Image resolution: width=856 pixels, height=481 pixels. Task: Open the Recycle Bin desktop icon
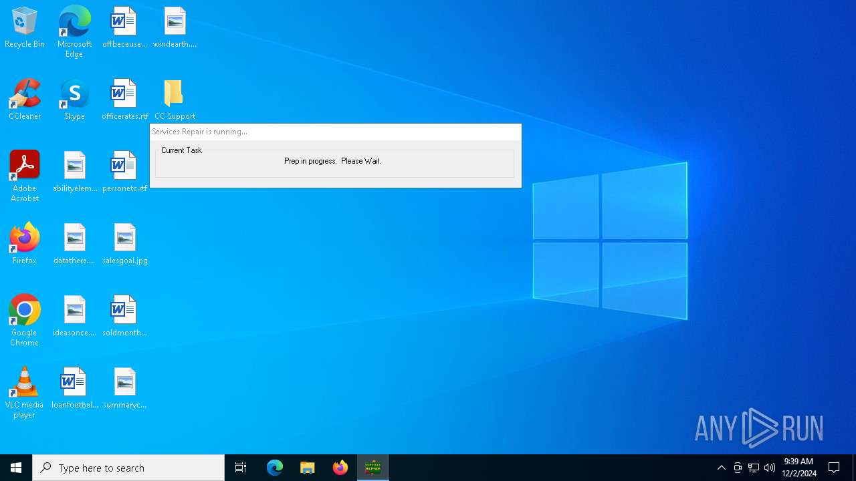pyautogui.click(x=25, y=27)
